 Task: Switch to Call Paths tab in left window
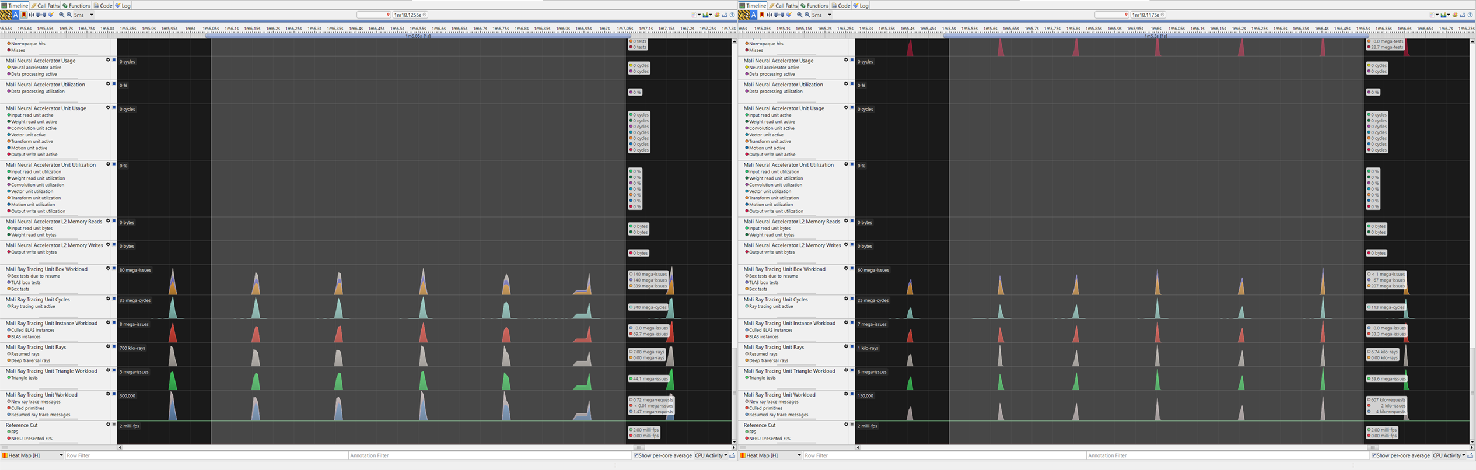coord(46,5)
